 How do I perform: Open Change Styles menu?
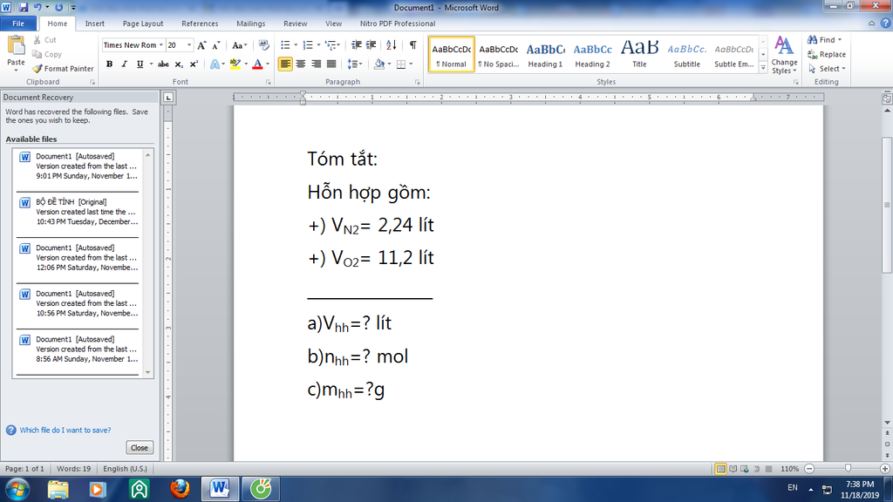(784, 55)
